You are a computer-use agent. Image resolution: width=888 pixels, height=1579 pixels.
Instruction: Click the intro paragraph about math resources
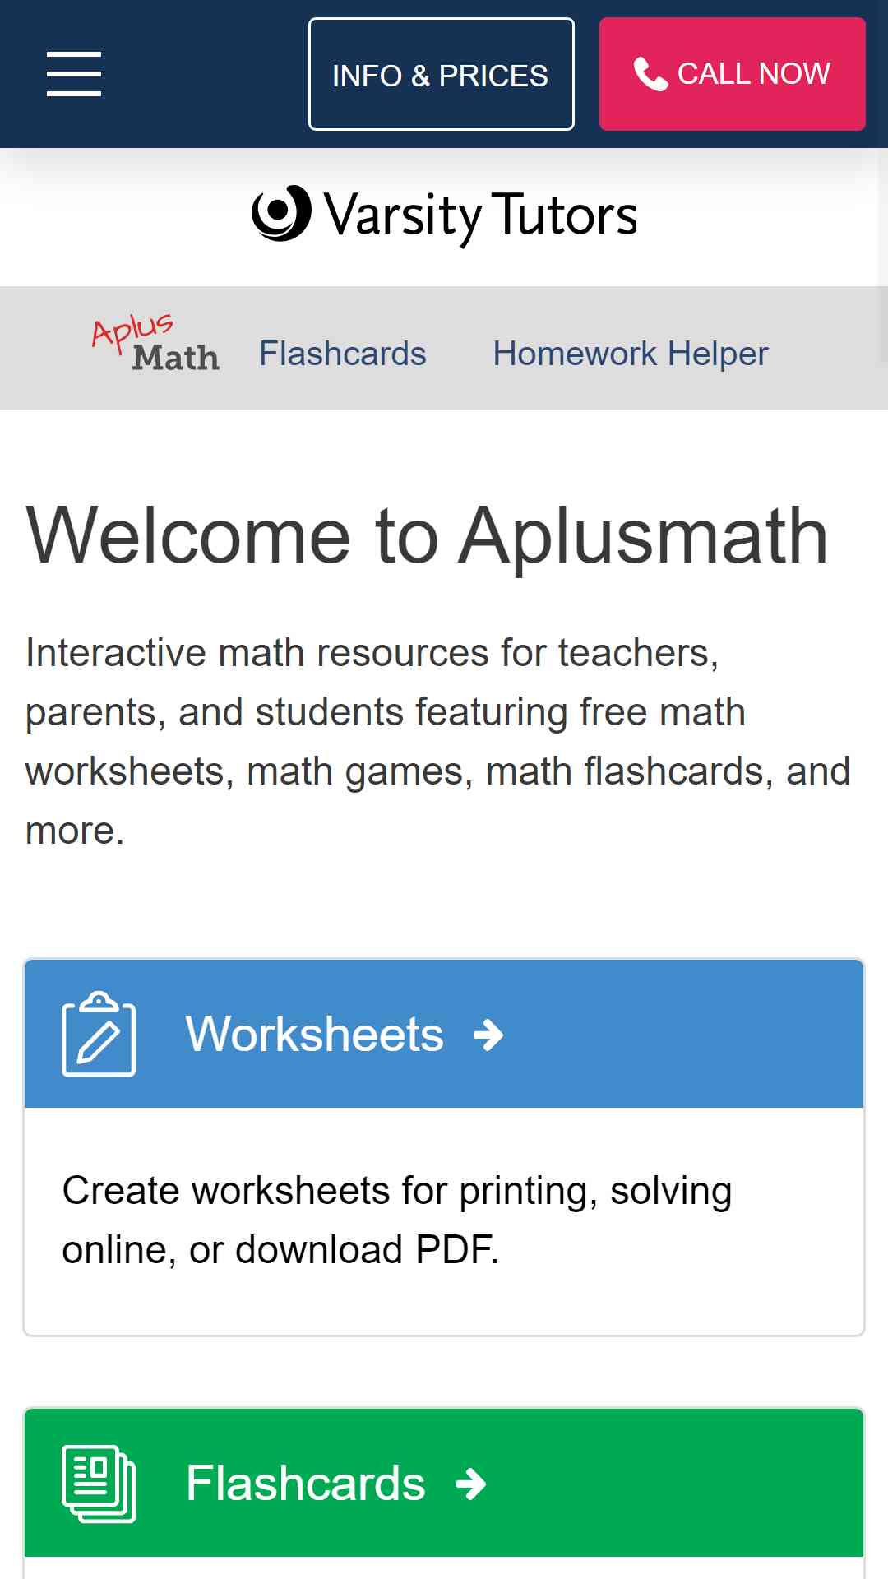[x=437, y=742]
